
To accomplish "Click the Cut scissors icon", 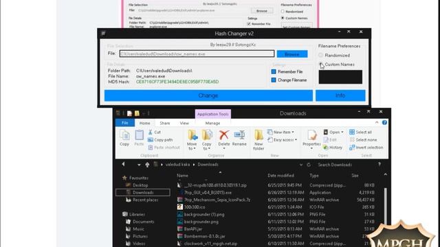I will tap(151, 132).
